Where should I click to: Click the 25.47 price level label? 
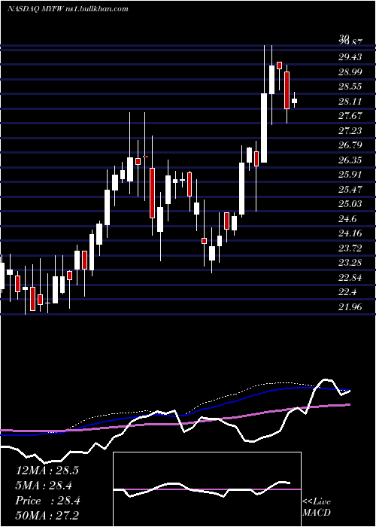(x=350, y=189)
